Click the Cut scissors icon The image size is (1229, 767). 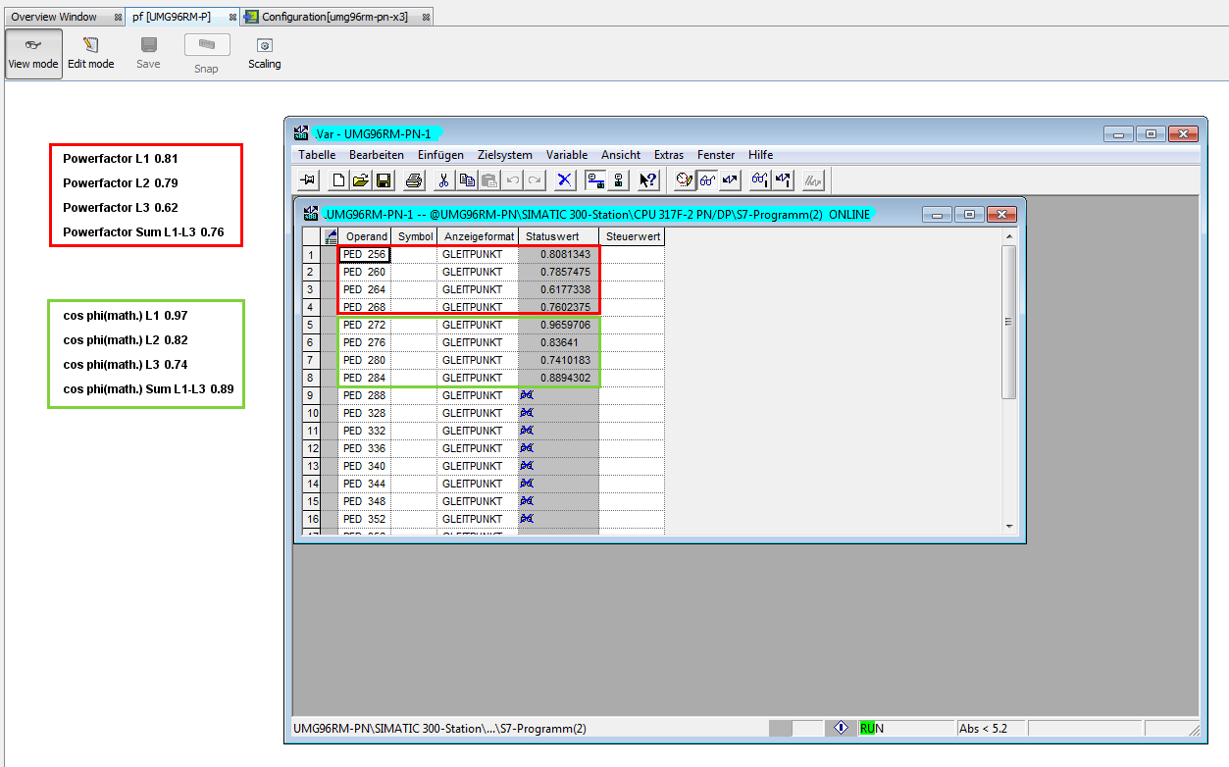point(443,179)
